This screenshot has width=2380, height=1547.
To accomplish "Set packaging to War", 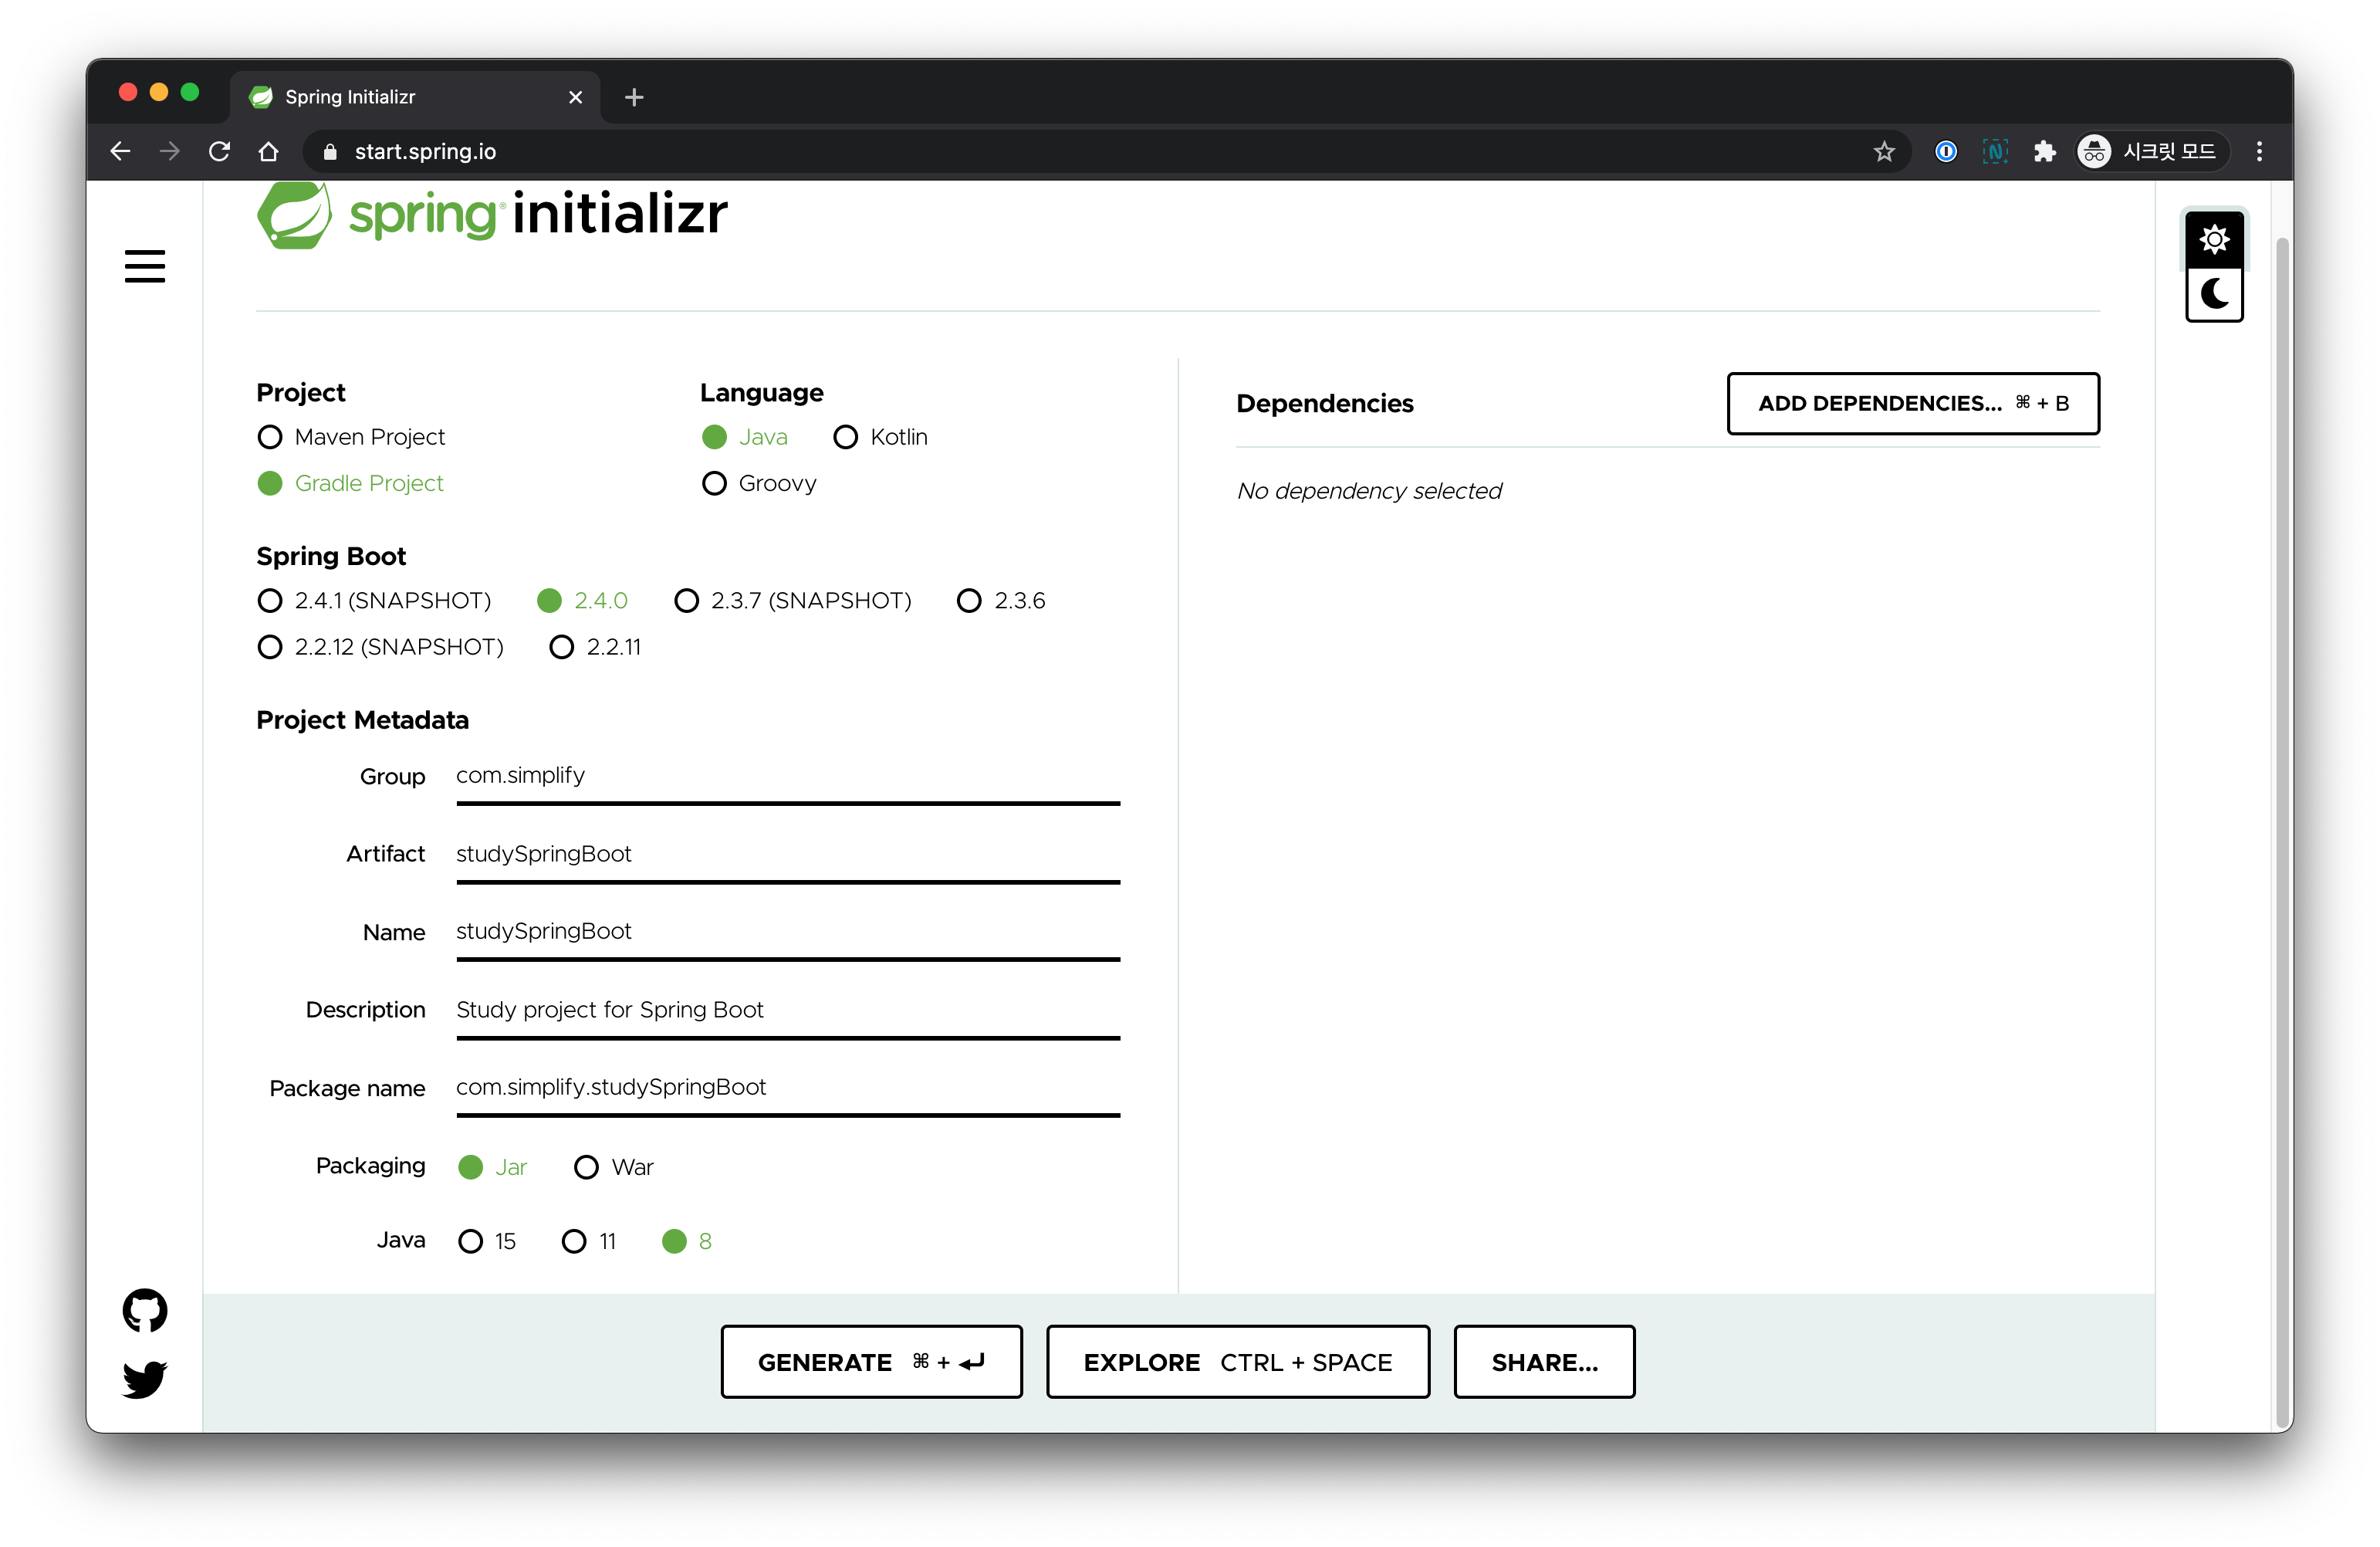I will coord(587,1167).
